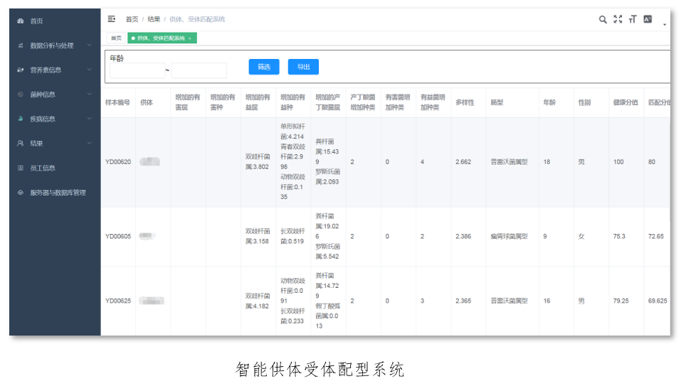686x391 pixels.
Task: Toggle the sidebar with the hamburger icon
Action: click(x=112, y=19)
